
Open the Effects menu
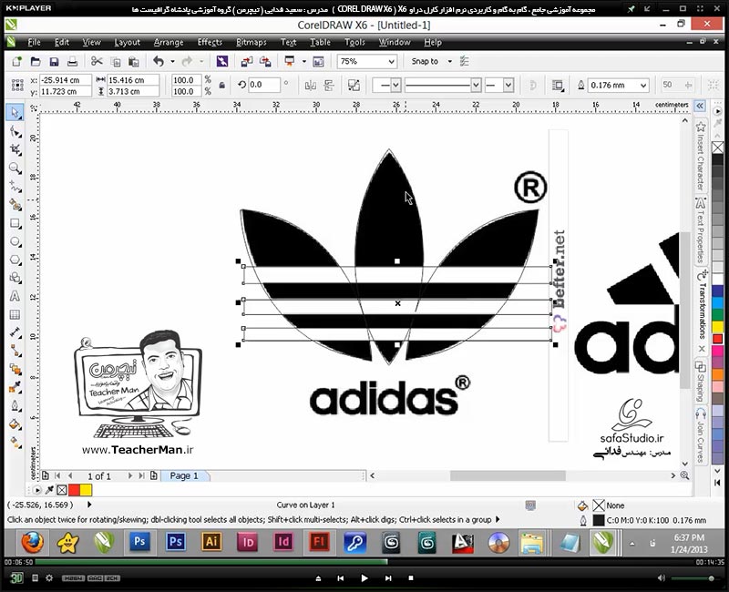pos(210,42)
